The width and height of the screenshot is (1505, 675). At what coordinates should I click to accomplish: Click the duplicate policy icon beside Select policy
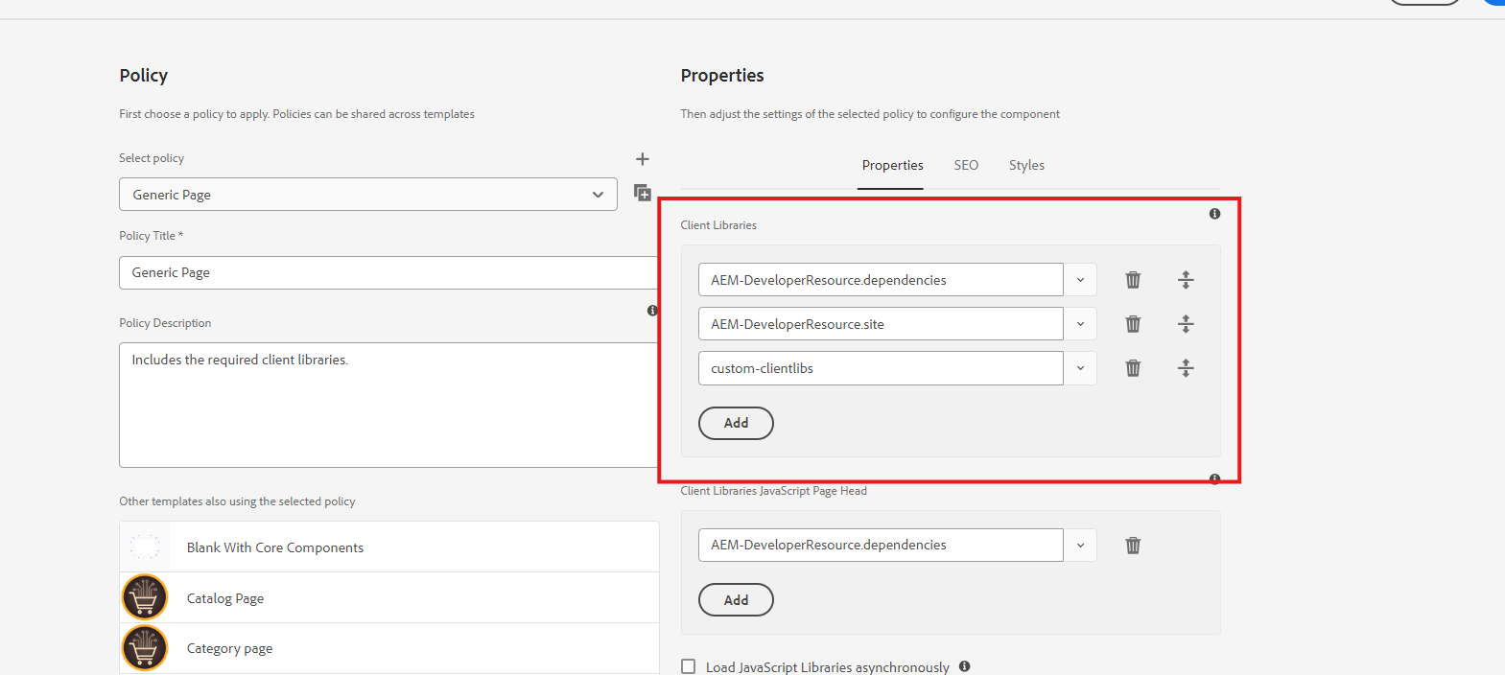point(643,193)
